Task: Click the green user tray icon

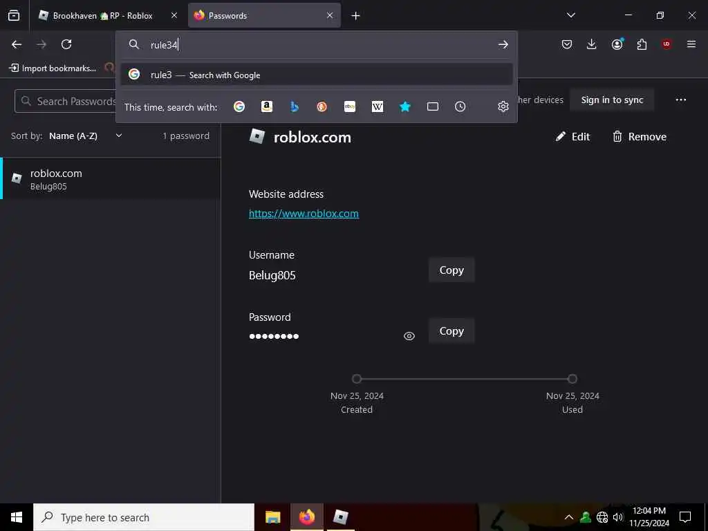Action: point(586,517)
